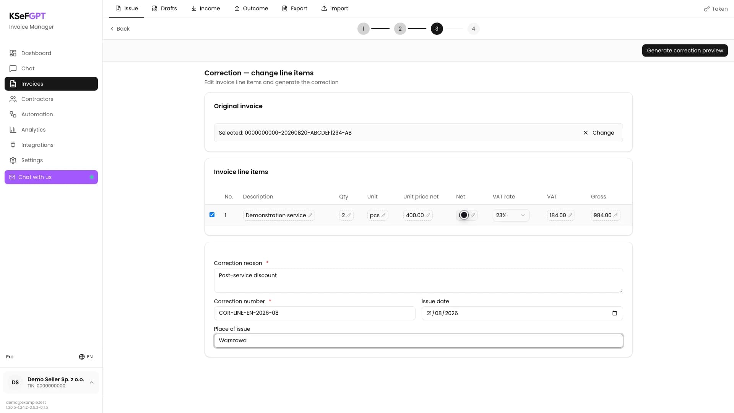Open the Import tab
The image size is (734, 413).
pyautogui.click(x=335, y=8)
